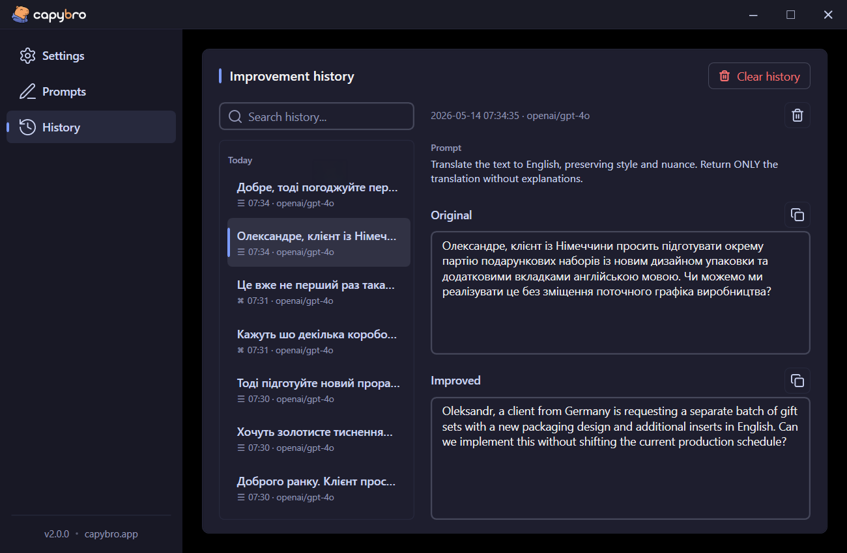Click trash icon inside Clear history button
847x553 pixels.
(725, 76)
